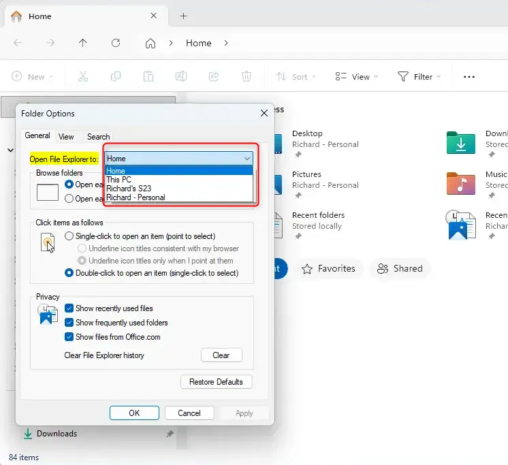Go up one folder level
508x465 pixels.
(82, 43)
